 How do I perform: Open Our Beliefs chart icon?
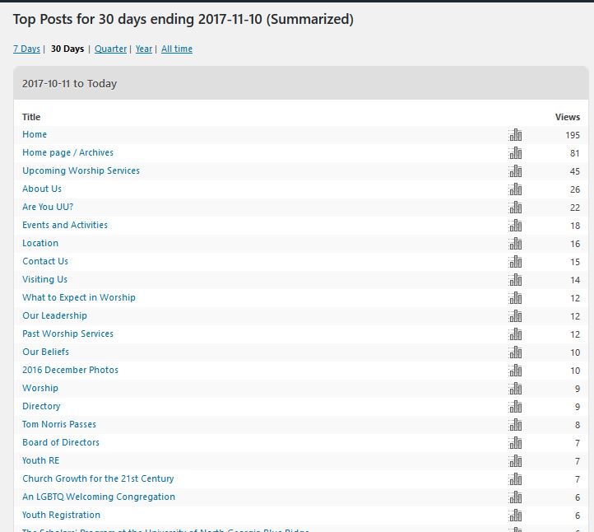tap(515, 352)
